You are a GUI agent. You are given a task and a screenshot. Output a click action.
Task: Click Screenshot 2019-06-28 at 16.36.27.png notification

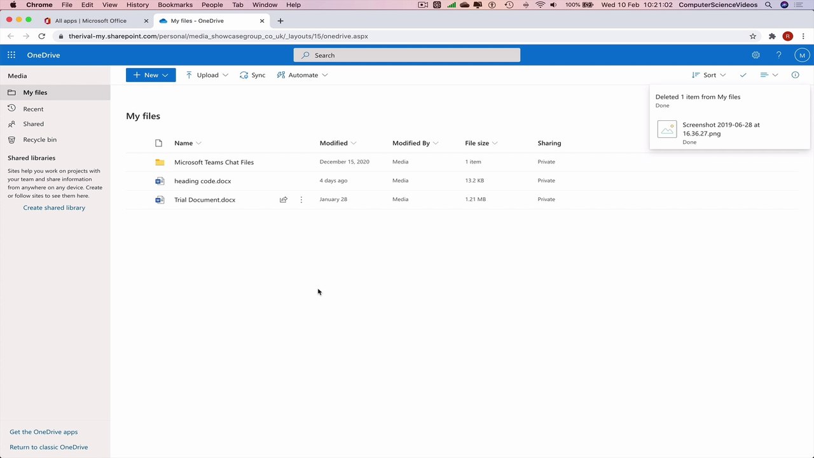coord(729,133)
